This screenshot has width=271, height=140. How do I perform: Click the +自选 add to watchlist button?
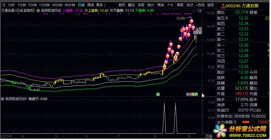tap(200, 5)
